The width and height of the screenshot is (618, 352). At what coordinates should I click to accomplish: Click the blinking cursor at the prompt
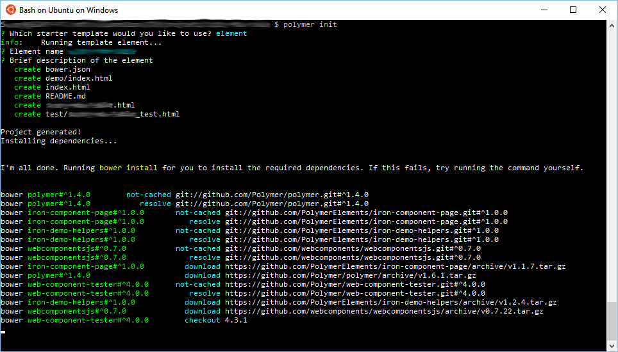[3, 332]
